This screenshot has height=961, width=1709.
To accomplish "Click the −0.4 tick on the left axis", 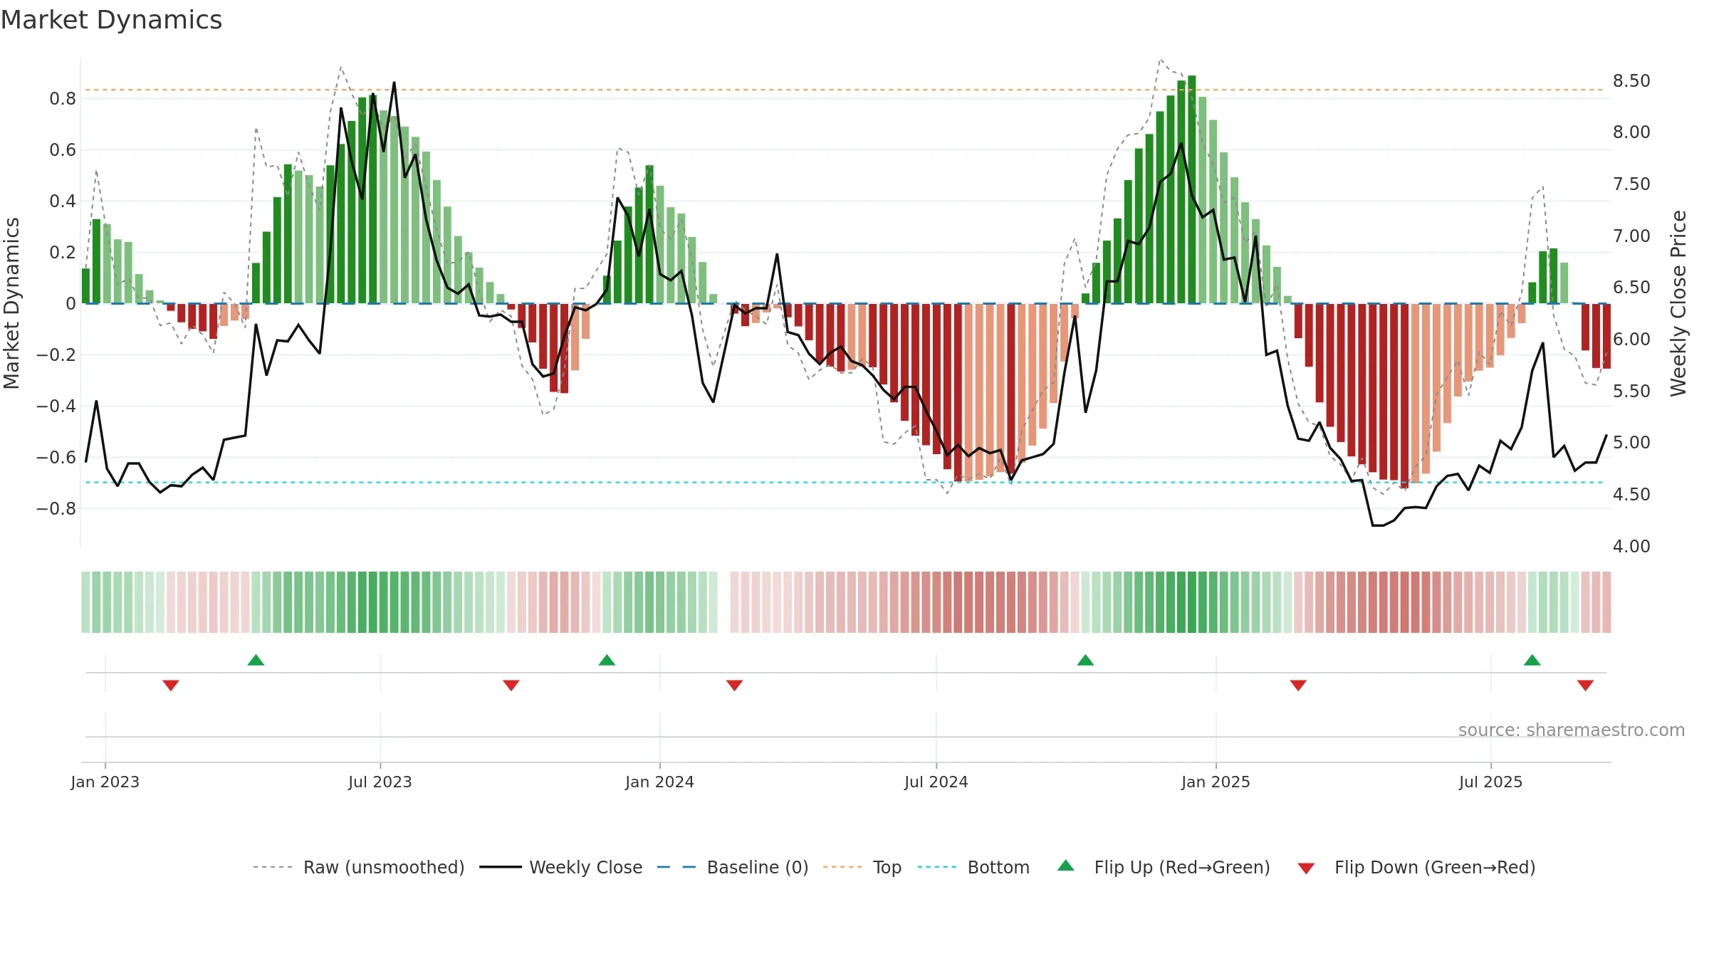I will (56, 406).
